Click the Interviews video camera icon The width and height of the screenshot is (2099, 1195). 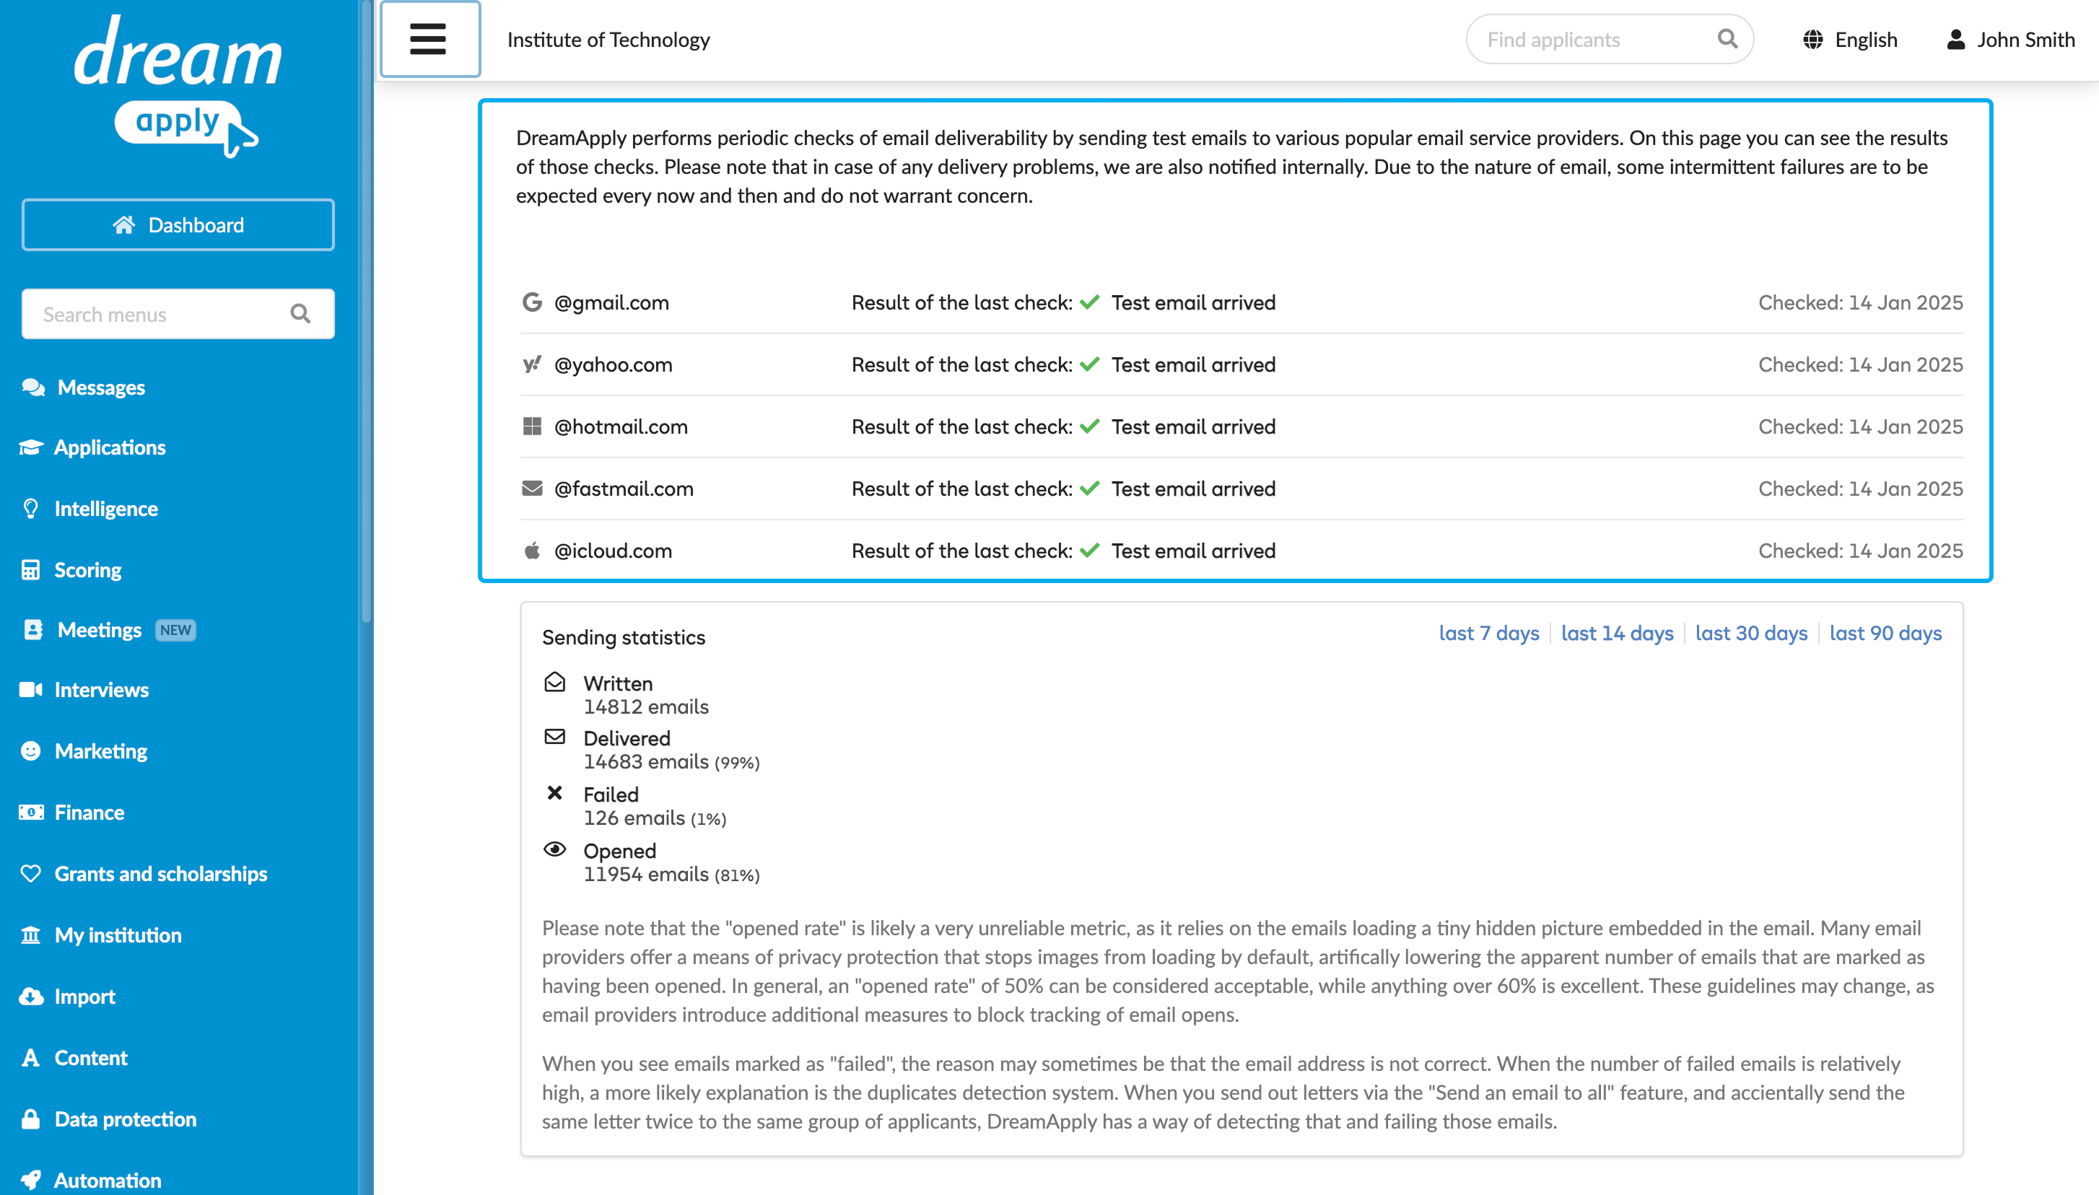tap(31, 689)
